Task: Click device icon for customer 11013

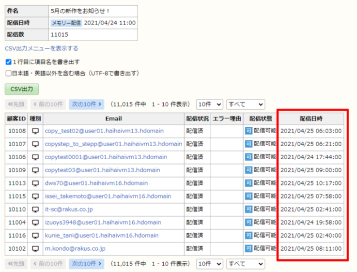Action: pyautogui.click(x=35, y=183)
